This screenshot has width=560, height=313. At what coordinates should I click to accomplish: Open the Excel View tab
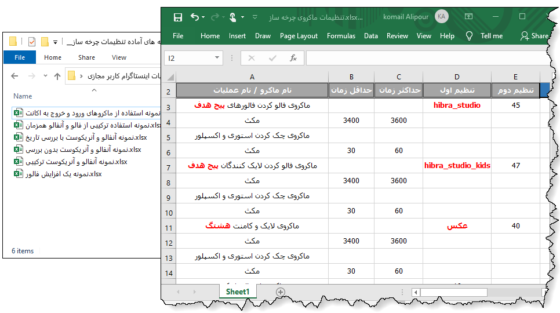click(x=424, y=36)
